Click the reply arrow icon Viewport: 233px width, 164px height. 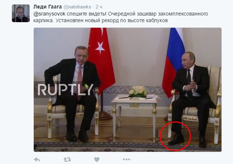pos(37,160)
